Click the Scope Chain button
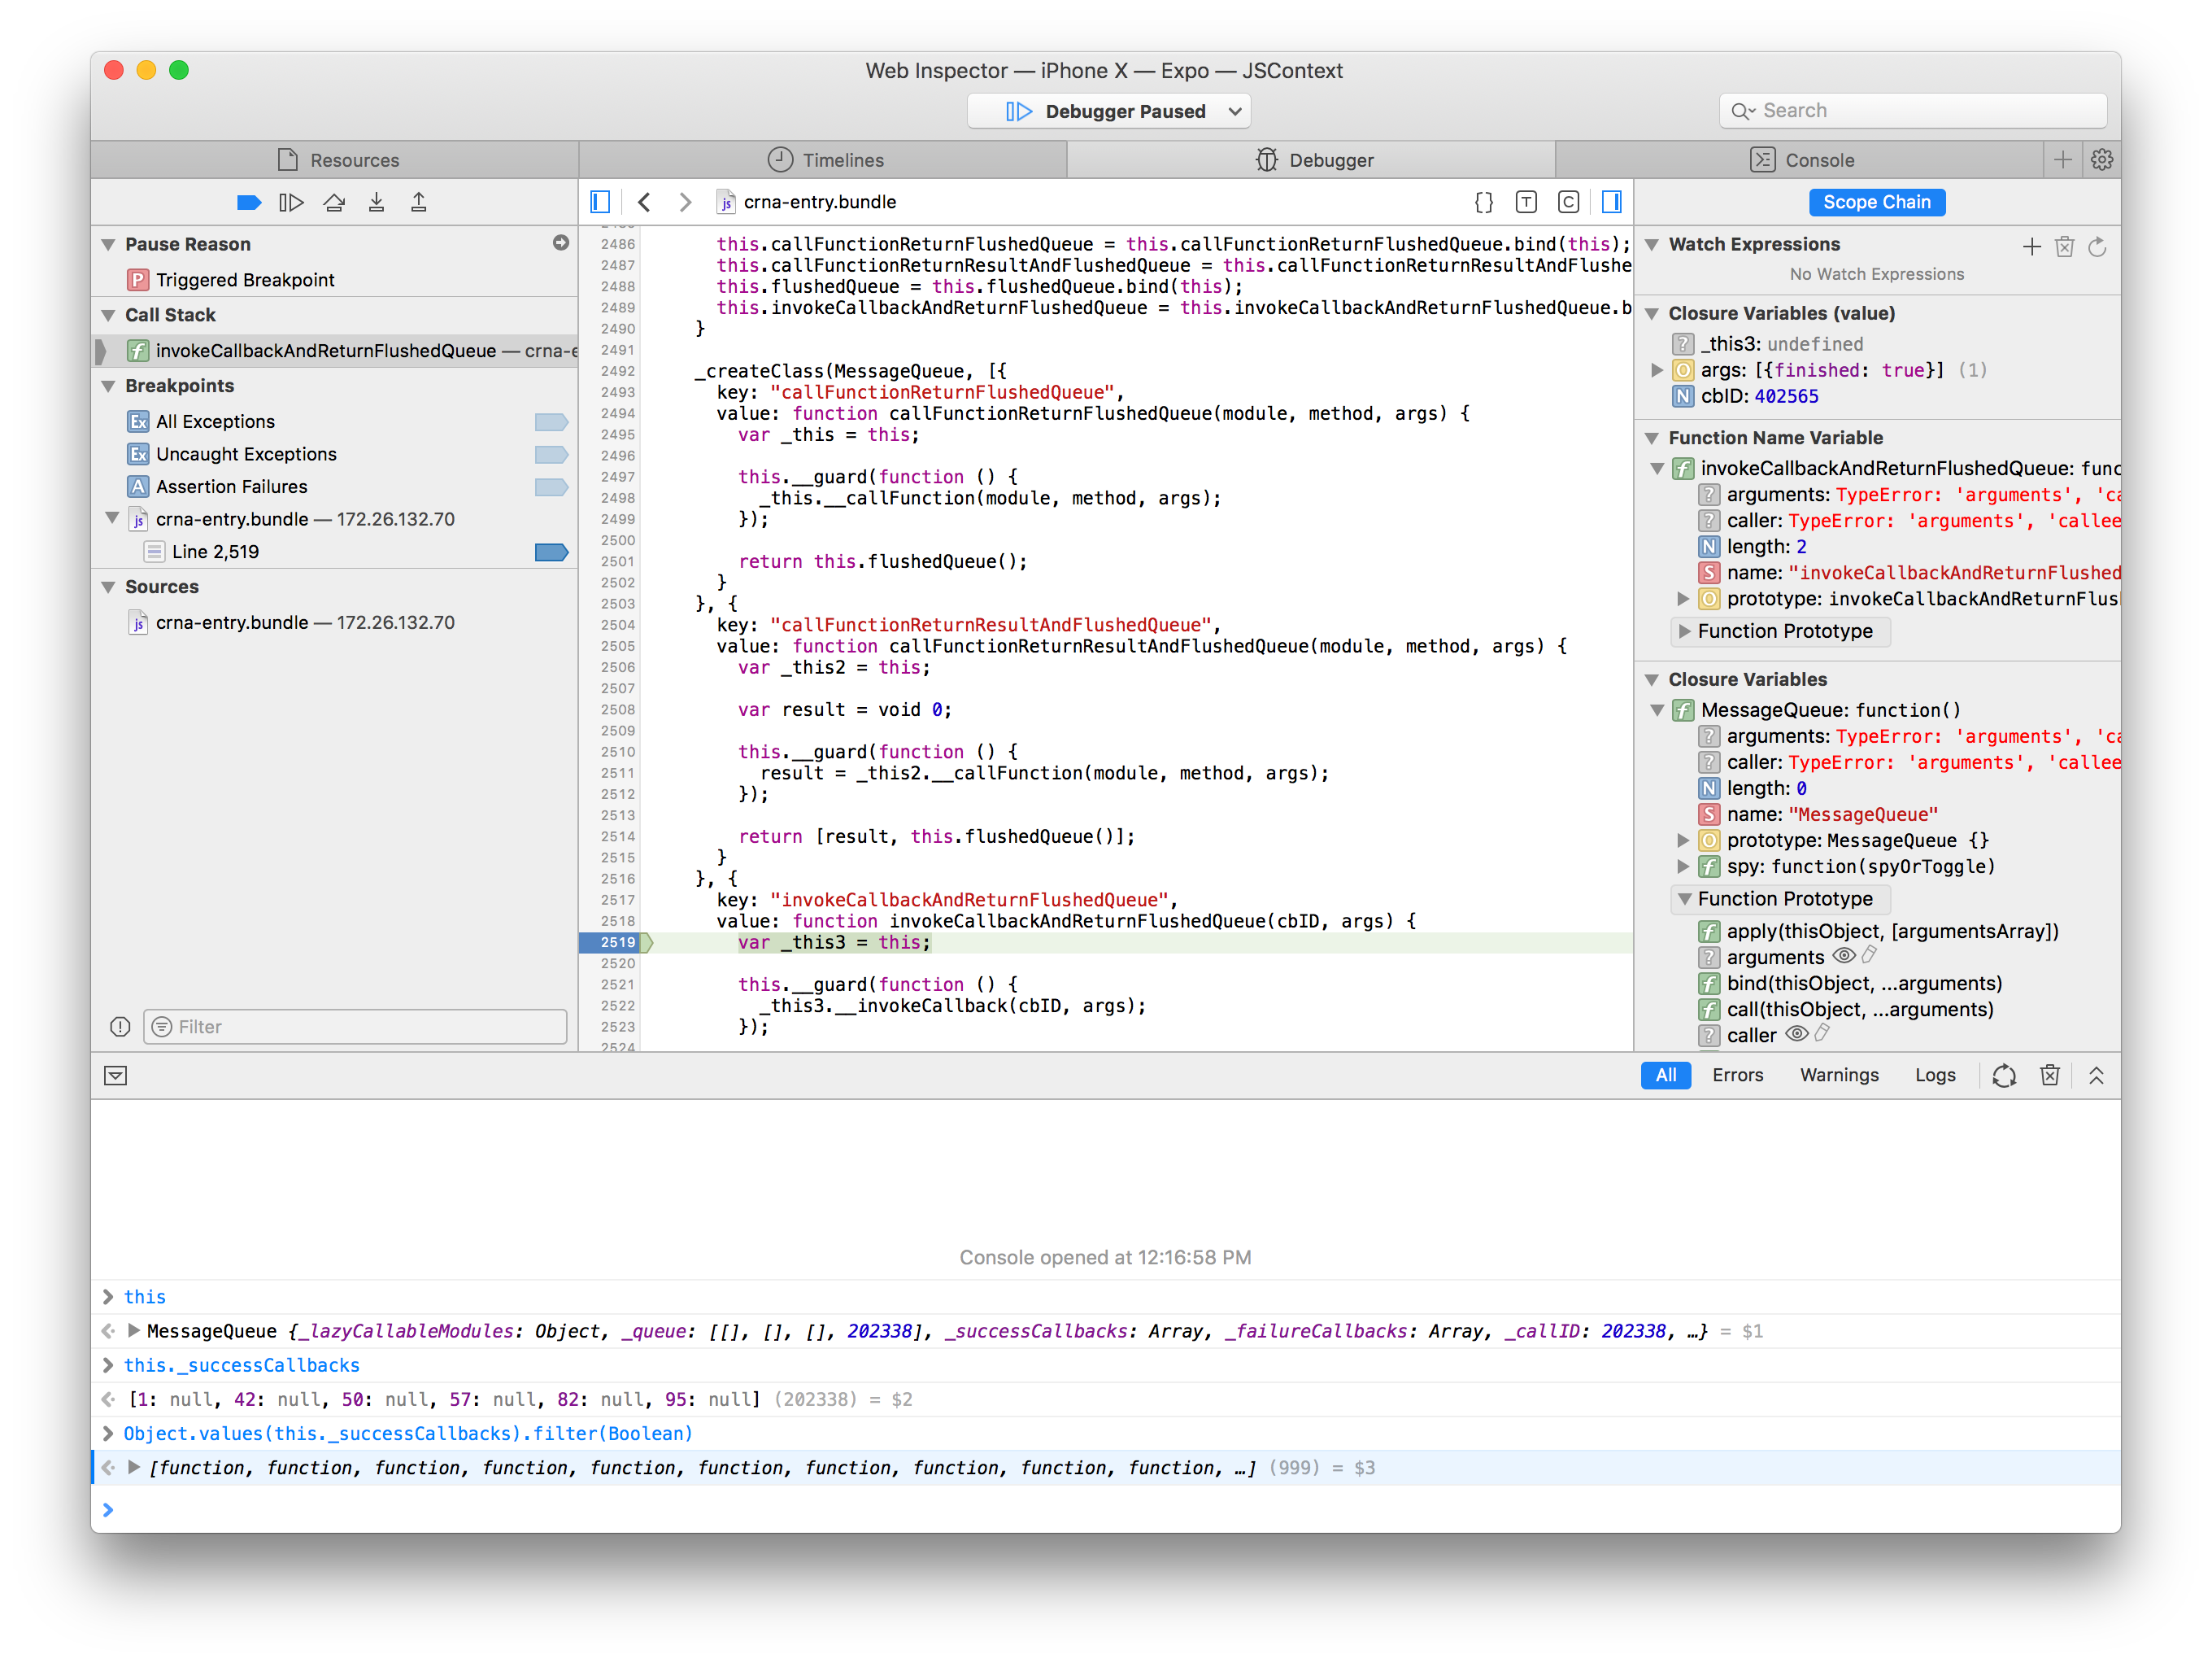The image size is (2212, 1663). [x=1876, y=202]
